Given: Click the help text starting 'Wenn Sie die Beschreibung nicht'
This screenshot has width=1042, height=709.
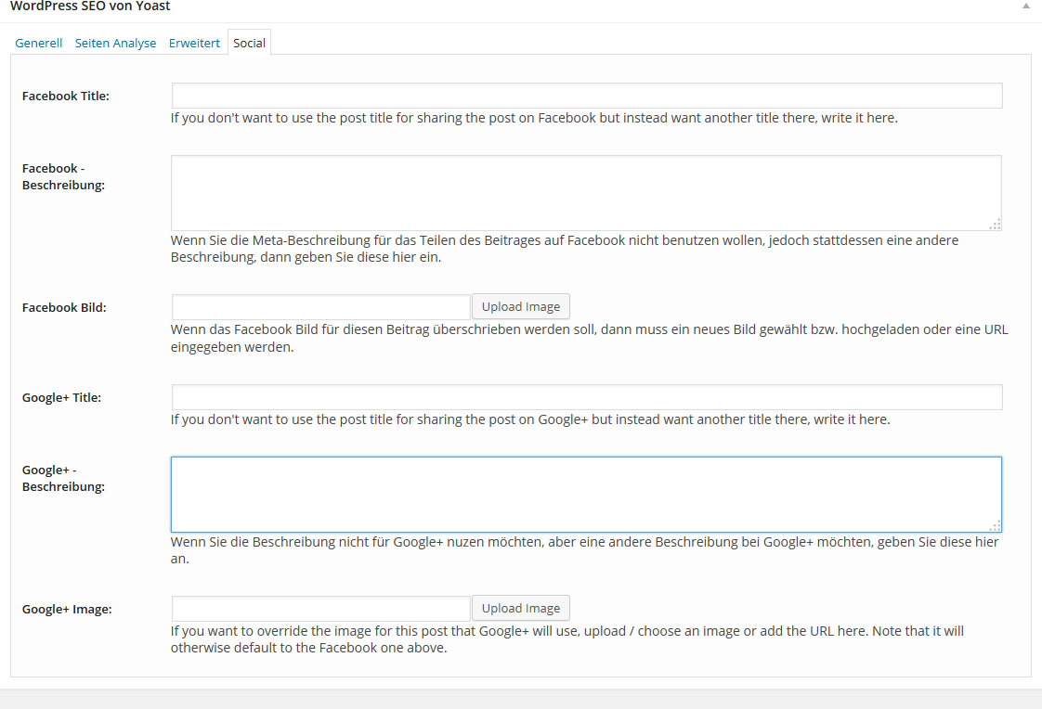Looking at the screenshot, I should [585, 550].
